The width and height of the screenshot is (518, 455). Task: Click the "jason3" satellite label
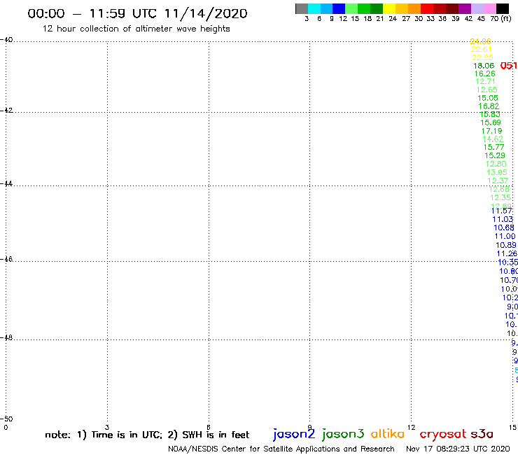tap(343, 435)
